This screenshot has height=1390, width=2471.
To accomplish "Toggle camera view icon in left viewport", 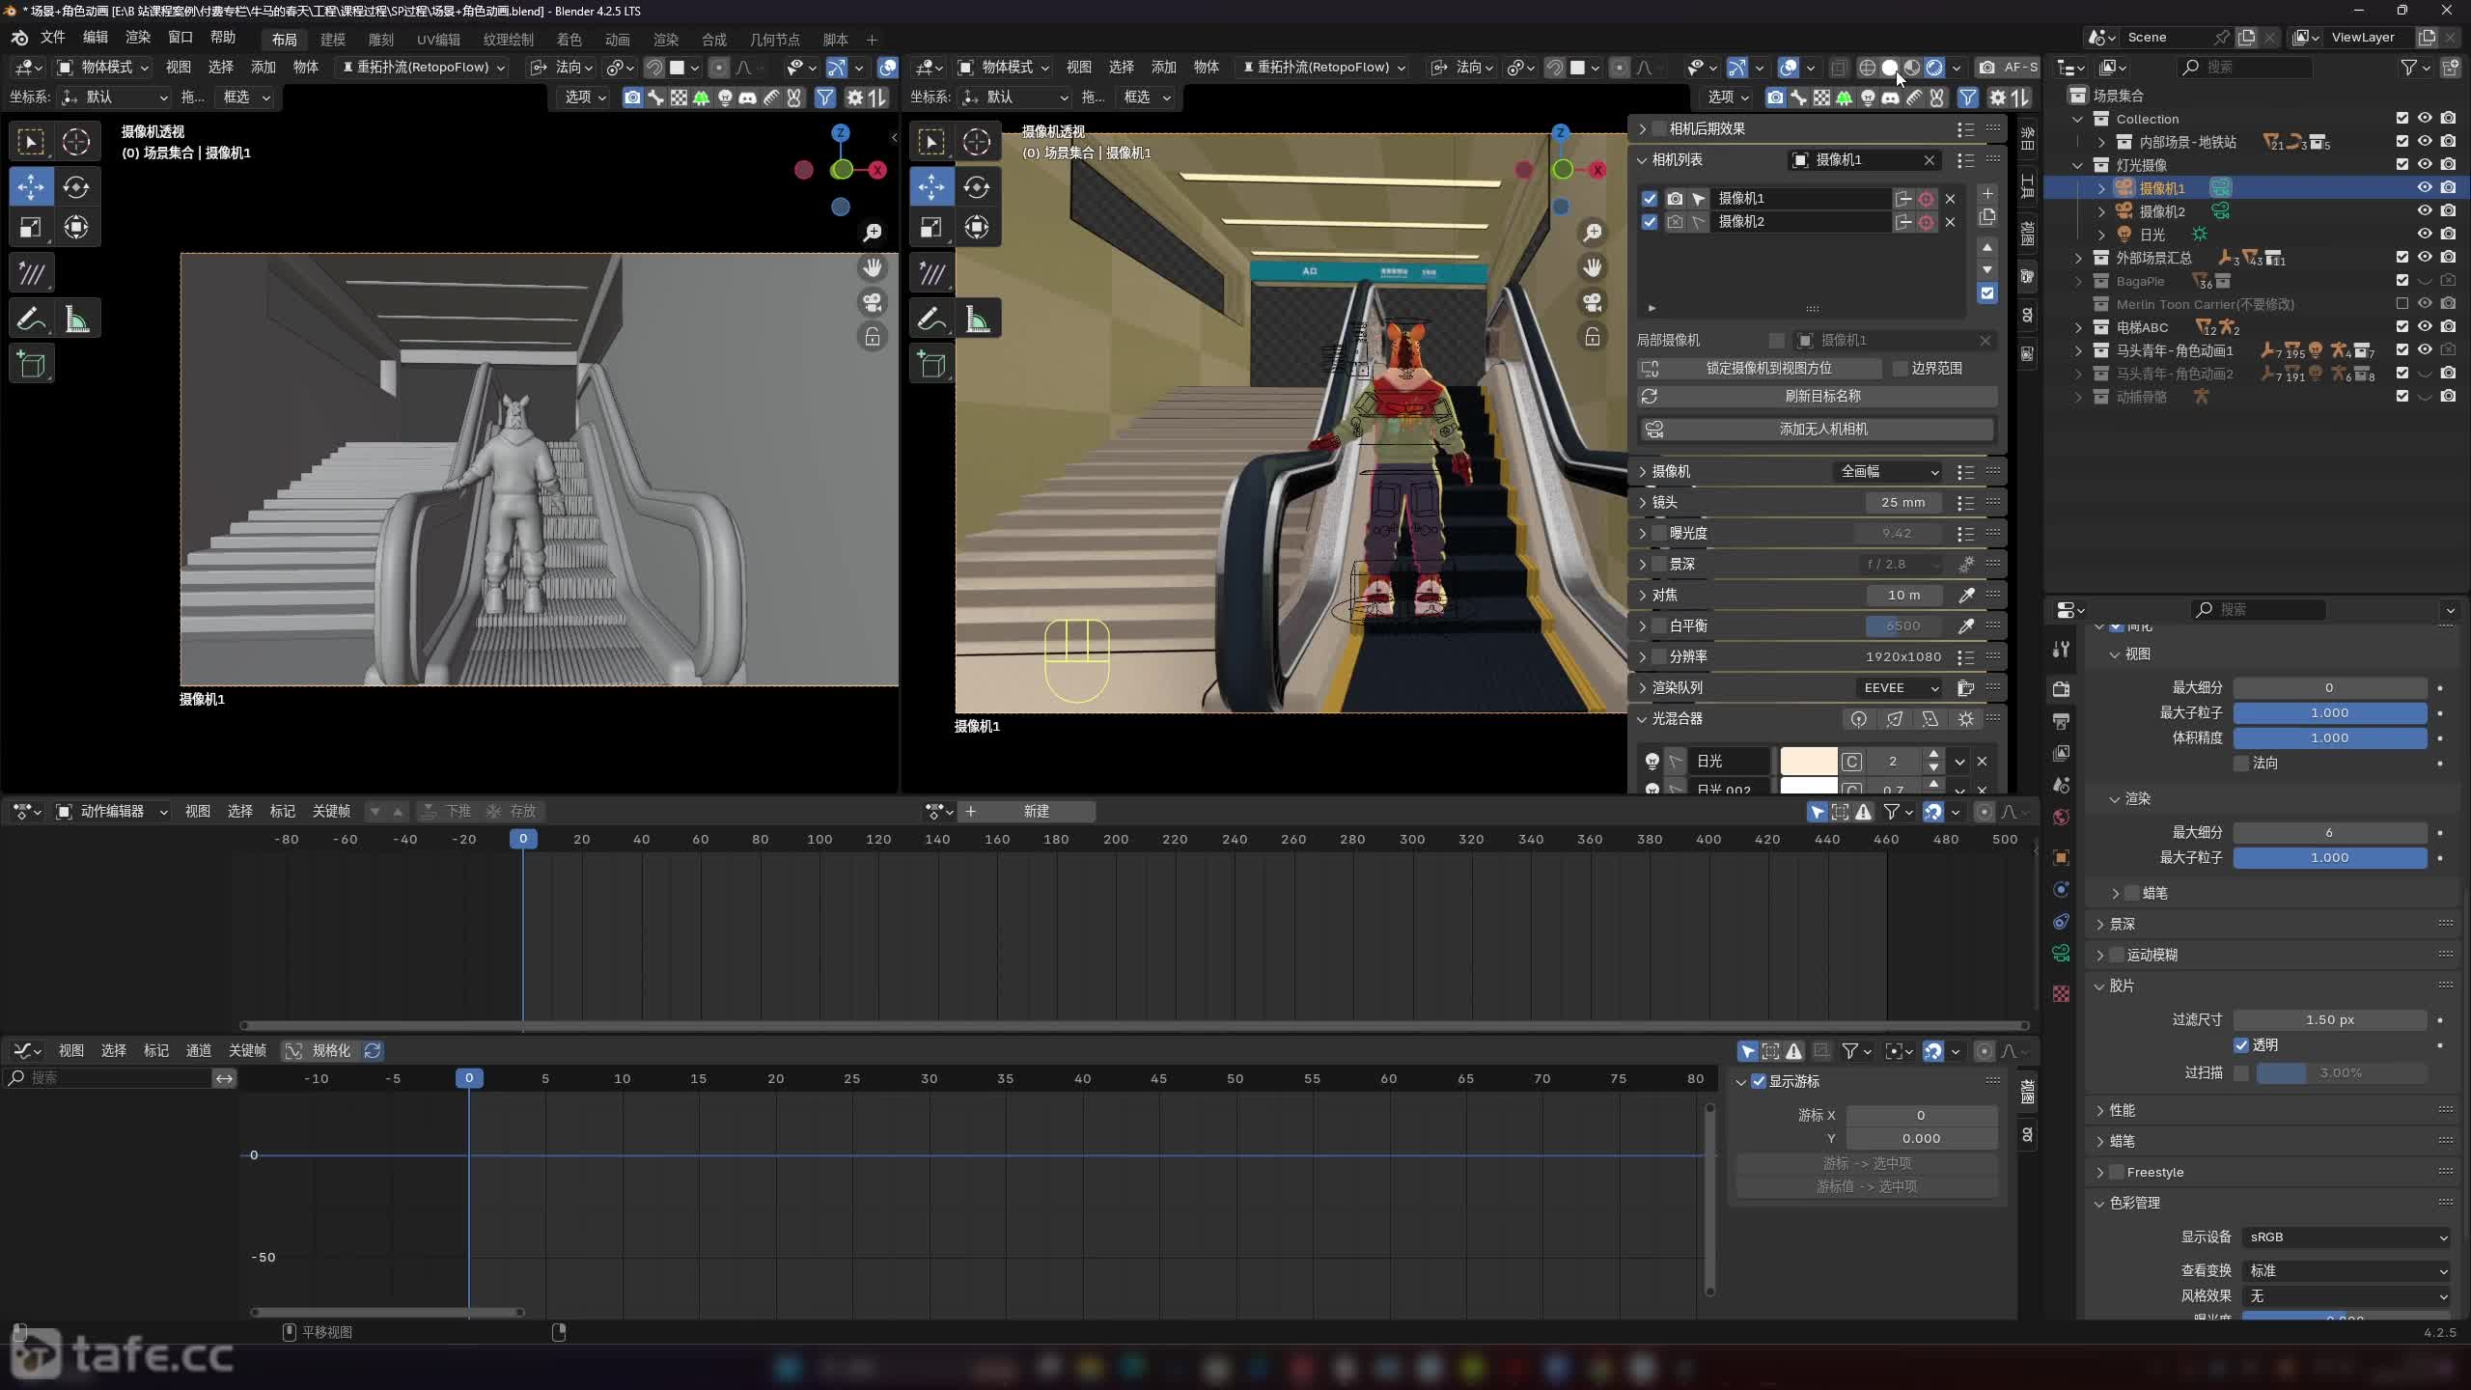I will (x=872, y=302).
